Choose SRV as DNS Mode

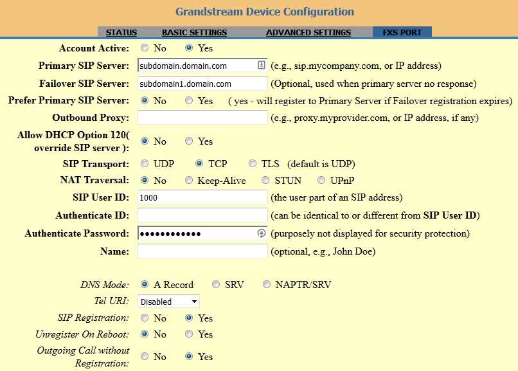(216, 285)
